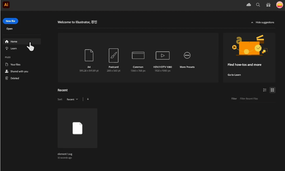This screenshot has width=285, height=171.
Task: Switch recent files to grid view
Action: click(x=272, y=90)
